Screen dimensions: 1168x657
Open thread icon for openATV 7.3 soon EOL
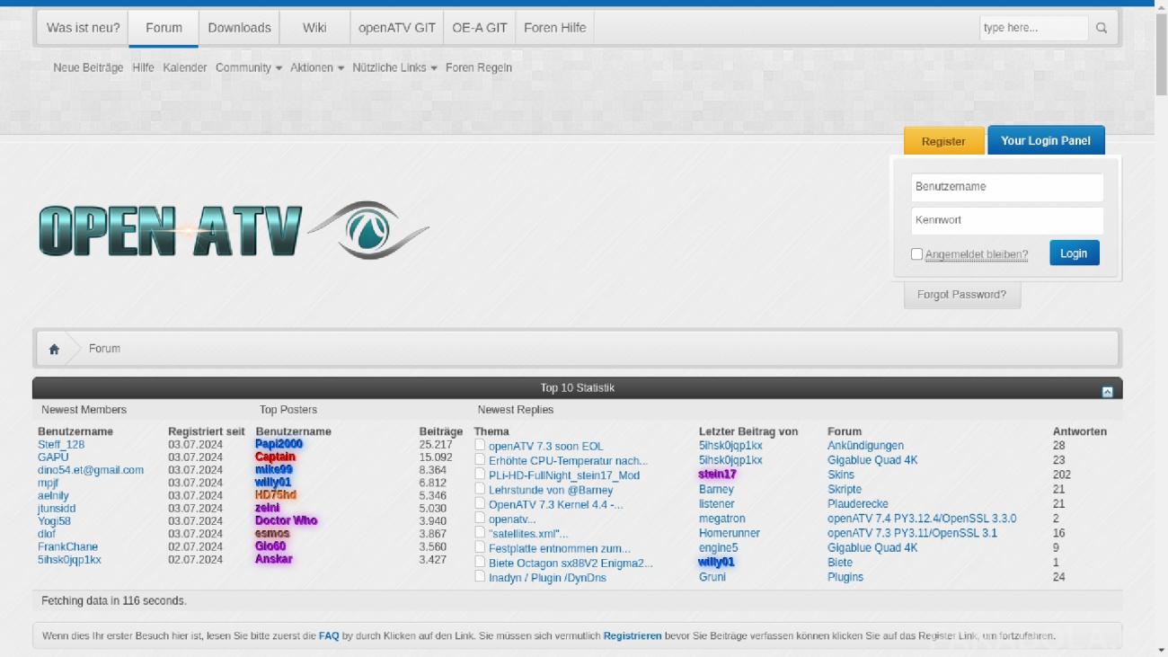point(480,445)
